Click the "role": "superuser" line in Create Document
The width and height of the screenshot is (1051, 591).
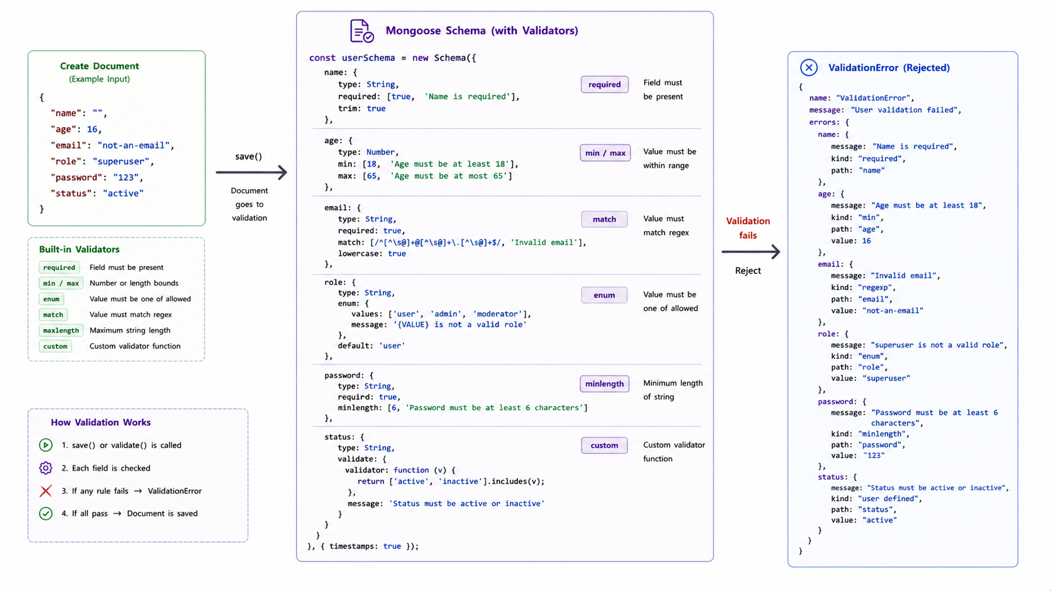[x=102, y=161]
